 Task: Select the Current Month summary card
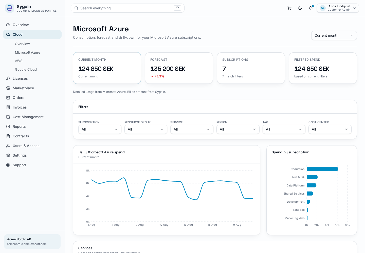click(107, 68)
